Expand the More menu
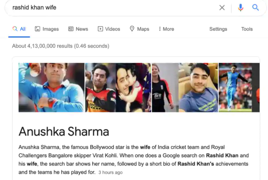268x180 pixels. [x=166, y=29]
